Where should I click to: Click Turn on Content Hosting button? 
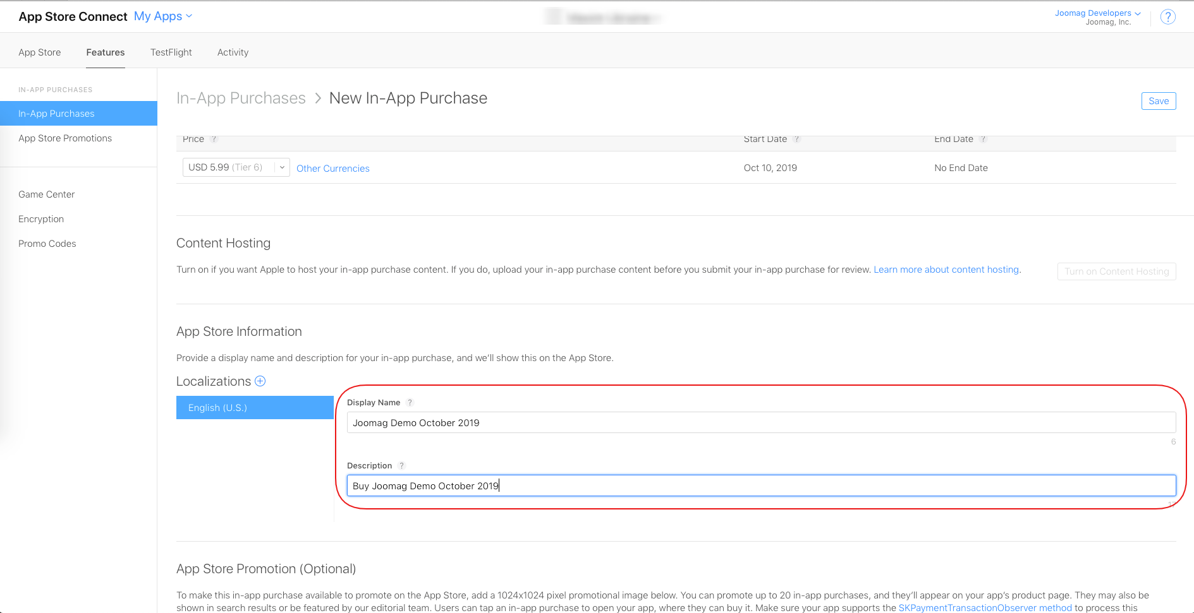(x=1116, y=271)
